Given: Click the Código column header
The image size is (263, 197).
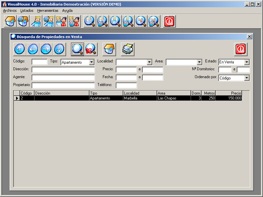Looking at the screenshot, I should (x=27, y=93).
